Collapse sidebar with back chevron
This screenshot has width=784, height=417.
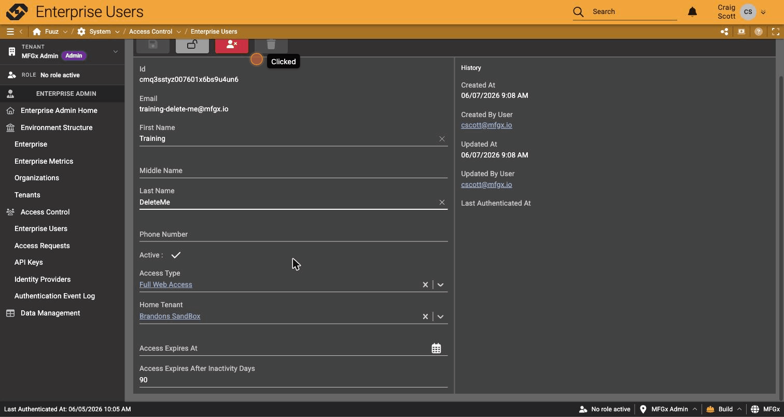pyautogui.click(x=21, y=32)
